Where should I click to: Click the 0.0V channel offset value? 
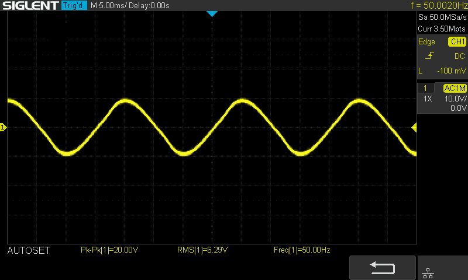tap(458, 108)
